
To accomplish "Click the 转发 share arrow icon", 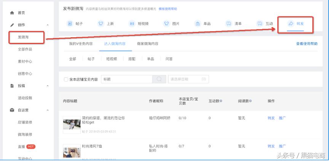I will point(291,24).
